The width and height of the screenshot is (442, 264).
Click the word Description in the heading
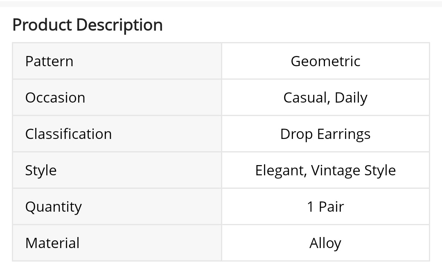(x=120, y=25)
